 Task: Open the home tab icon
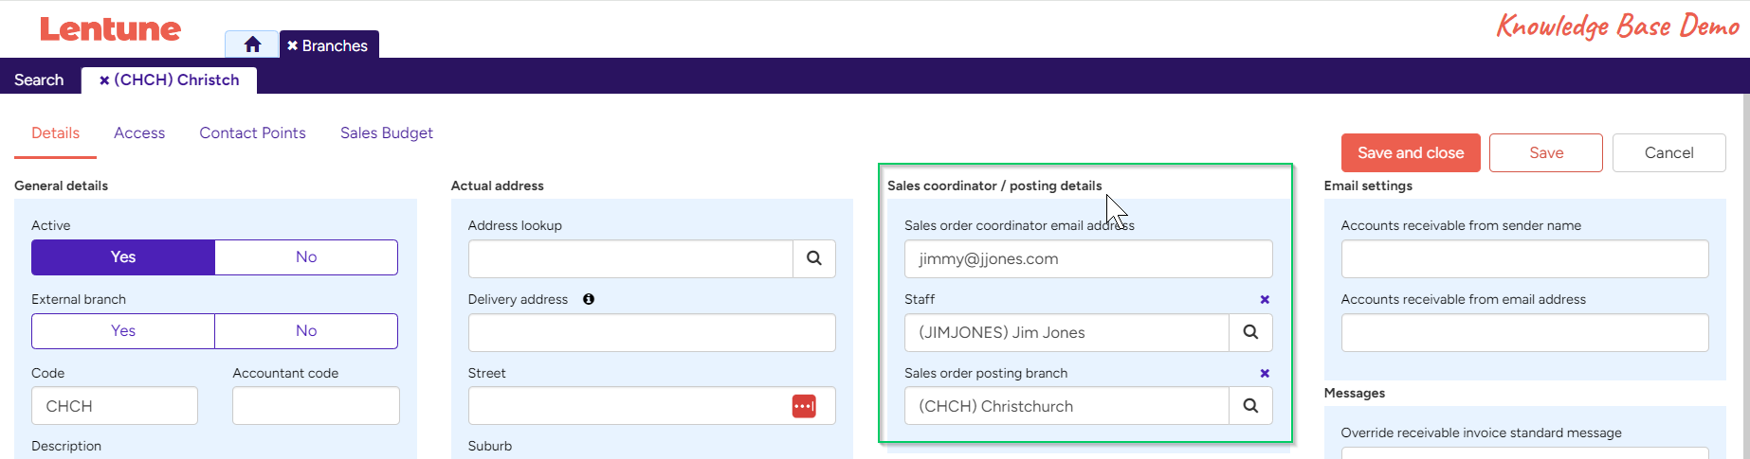(x=252, y=44)
